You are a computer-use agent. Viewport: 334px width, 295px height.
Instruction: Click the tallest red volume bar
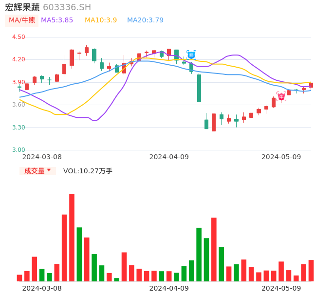[x=72, y=238]
